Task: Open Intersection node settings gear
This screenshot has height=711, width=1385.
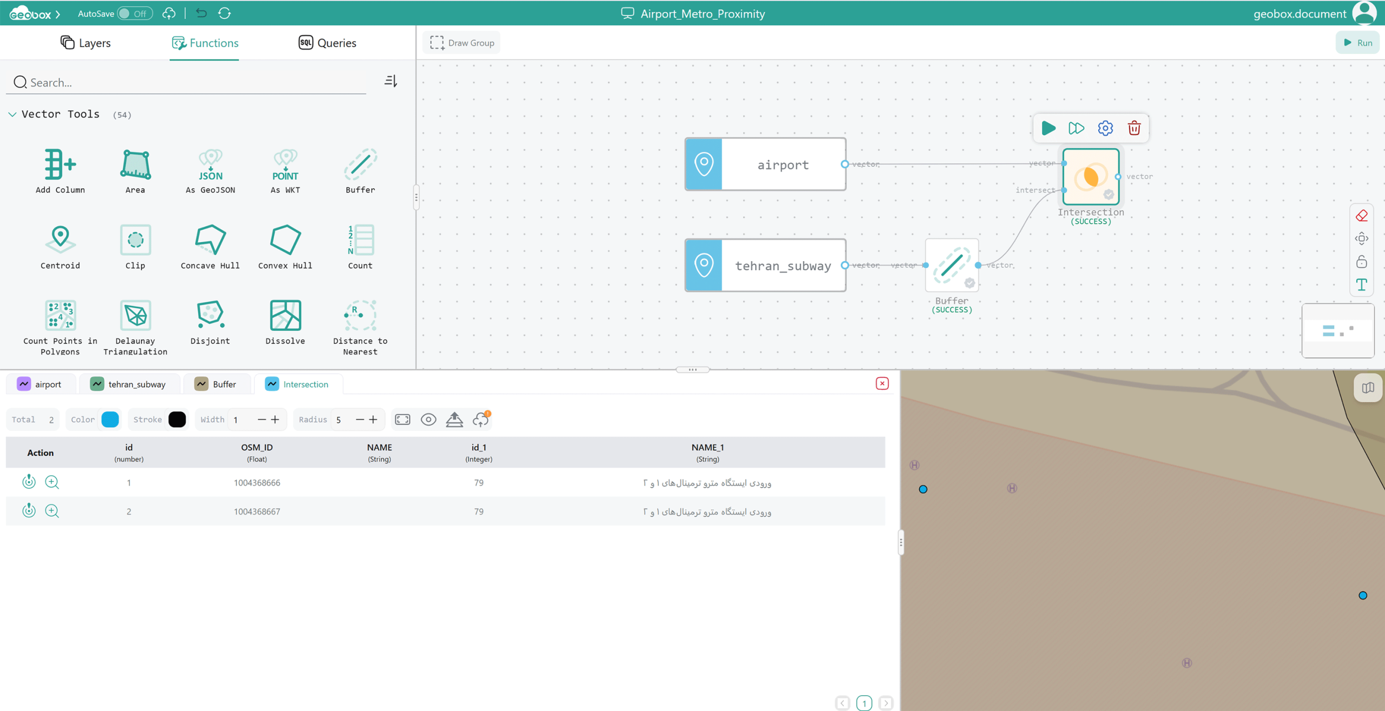Action: (1105, 128)
